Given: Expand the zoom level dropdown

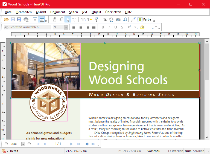Looking at the screenshot, I should tap(23, 144).
